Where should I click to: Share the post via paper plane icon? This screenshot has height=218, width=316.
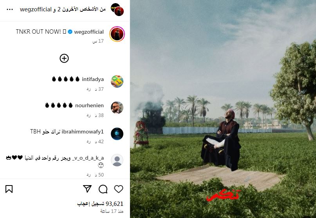(x=87, y=189)
